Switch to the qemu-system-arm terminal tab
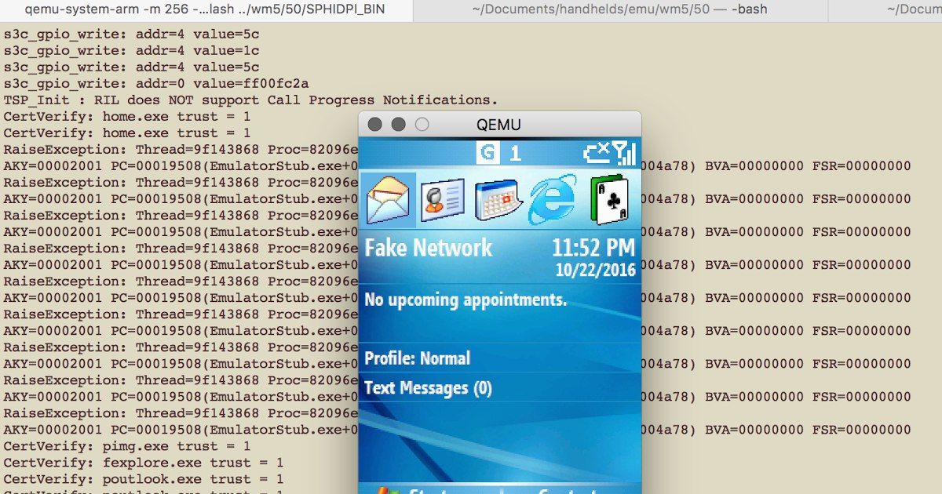 [206, 10]
